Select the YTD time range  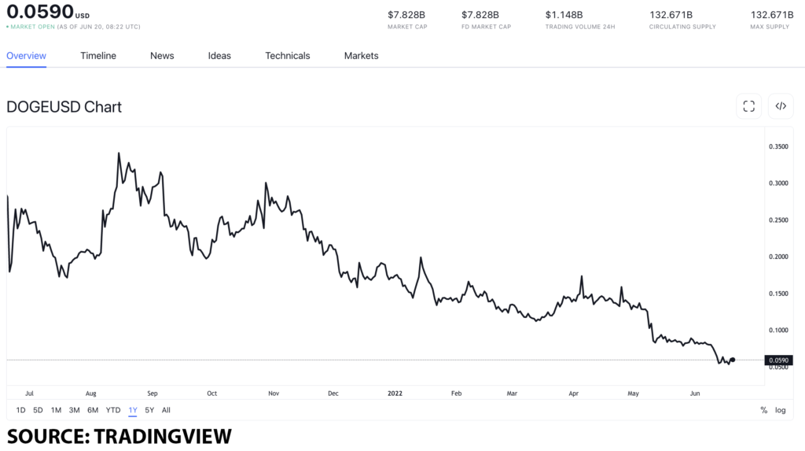coord(113,410)
